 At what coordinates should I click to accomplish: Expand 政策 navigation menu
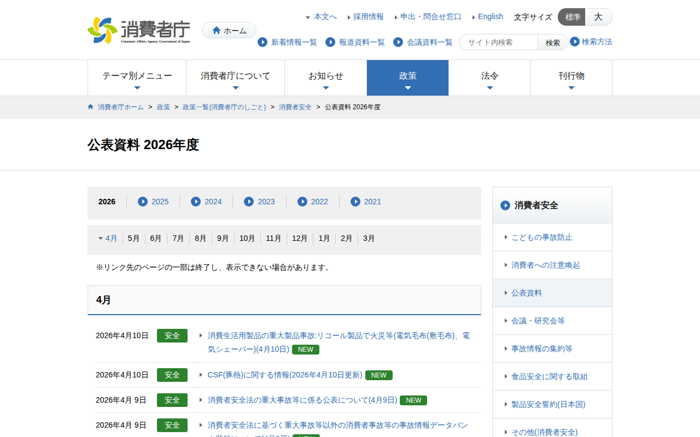tap(408, 78)
